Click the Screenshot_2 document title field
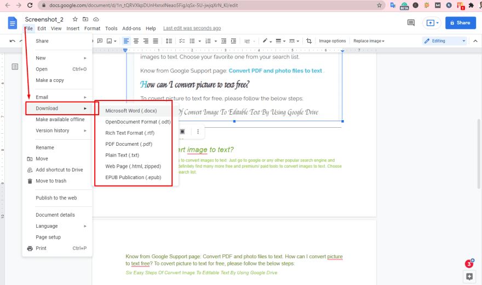Viewport: 482px width, 285px height. pos(44,19)
